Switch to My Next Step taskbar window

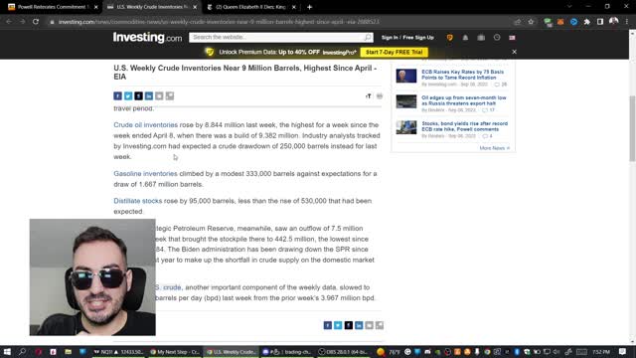pyautogui.click(x=175, y=352)
